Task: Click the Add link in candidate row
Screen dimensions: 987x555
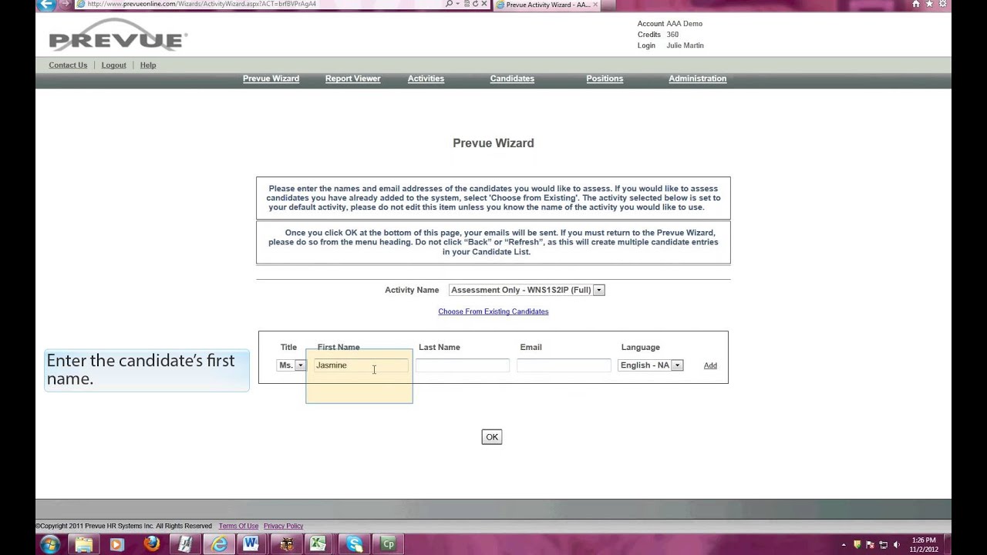Action: coord(710,365)
